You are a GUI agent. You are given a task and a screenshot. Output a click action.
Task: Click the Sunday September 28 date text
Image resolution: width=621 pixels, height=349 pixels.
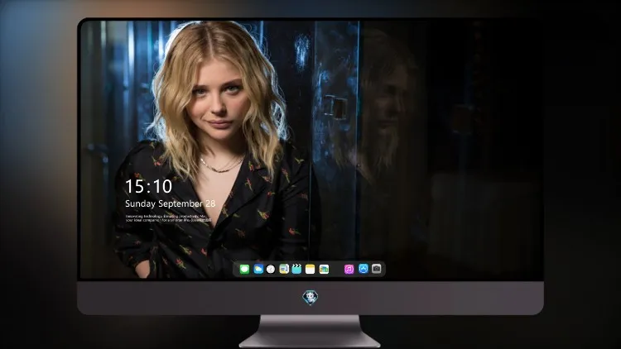pyautogui.click(x=171, y=203)
